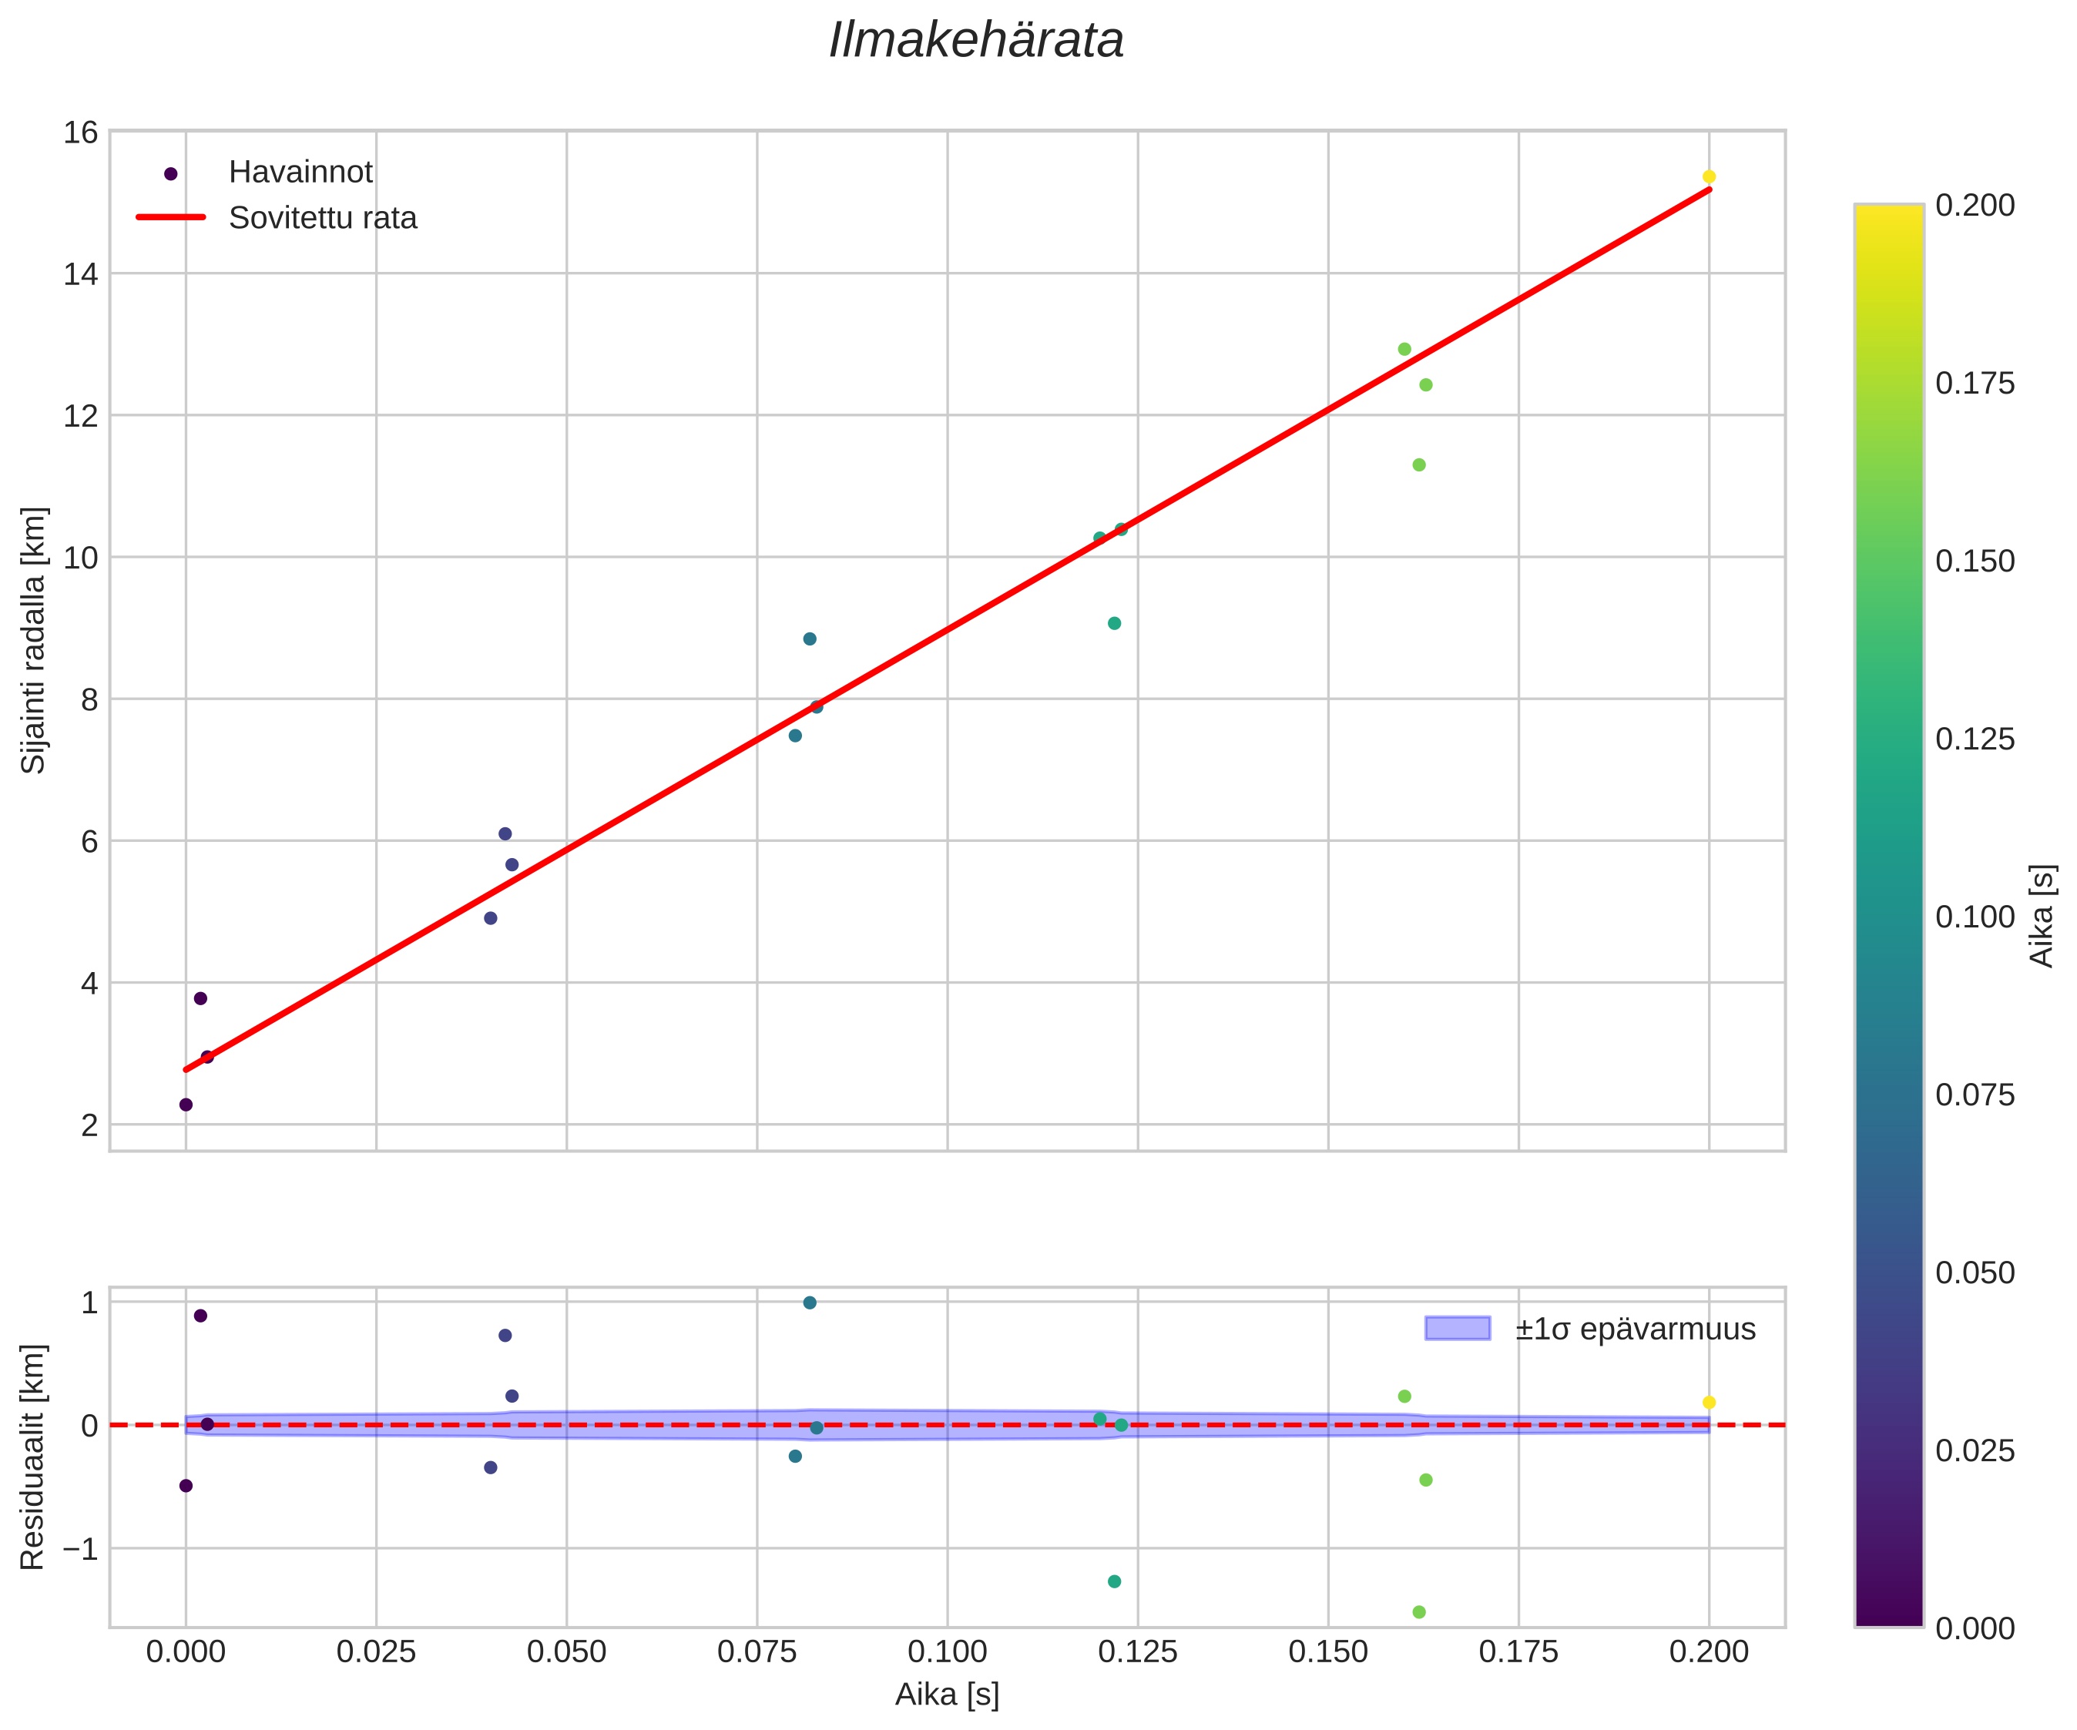Image resolution: width=2077 pixels, height=1730 pixels.
Task: Click the highest purple point near 0.000 s
Action: (x=201, y=998)
